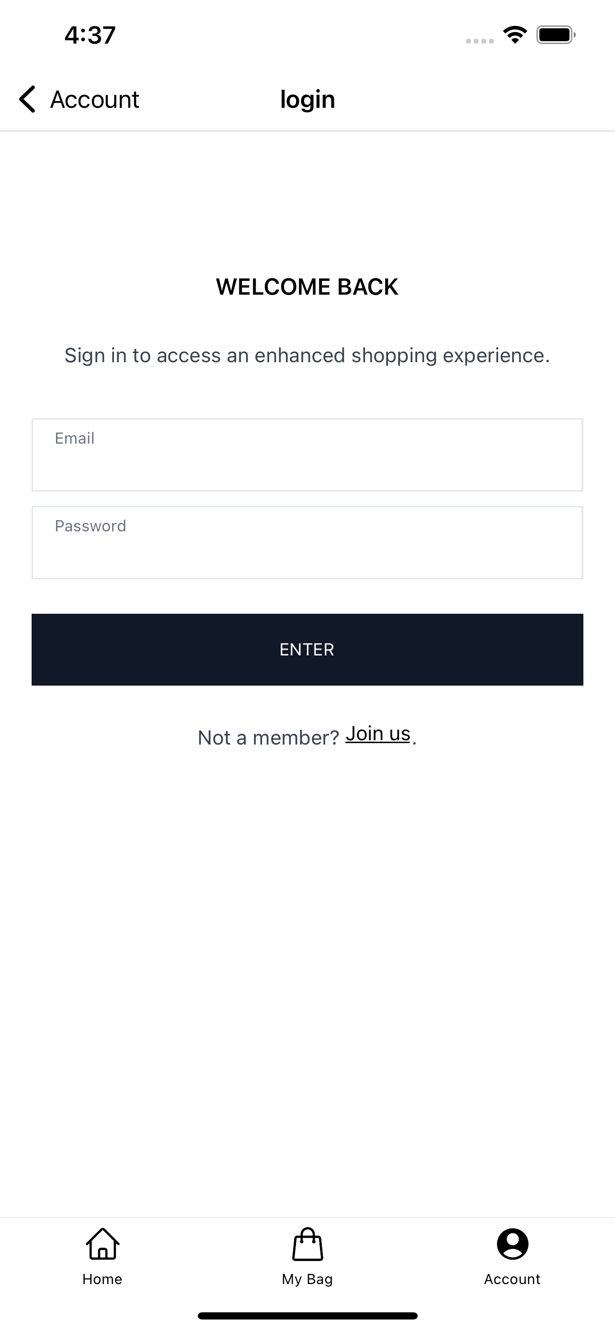Image resolution: width=615 pixels, height=1331 pixels.
Task: Select the Account tab label at bottom
Action: tap(512, 1279)
